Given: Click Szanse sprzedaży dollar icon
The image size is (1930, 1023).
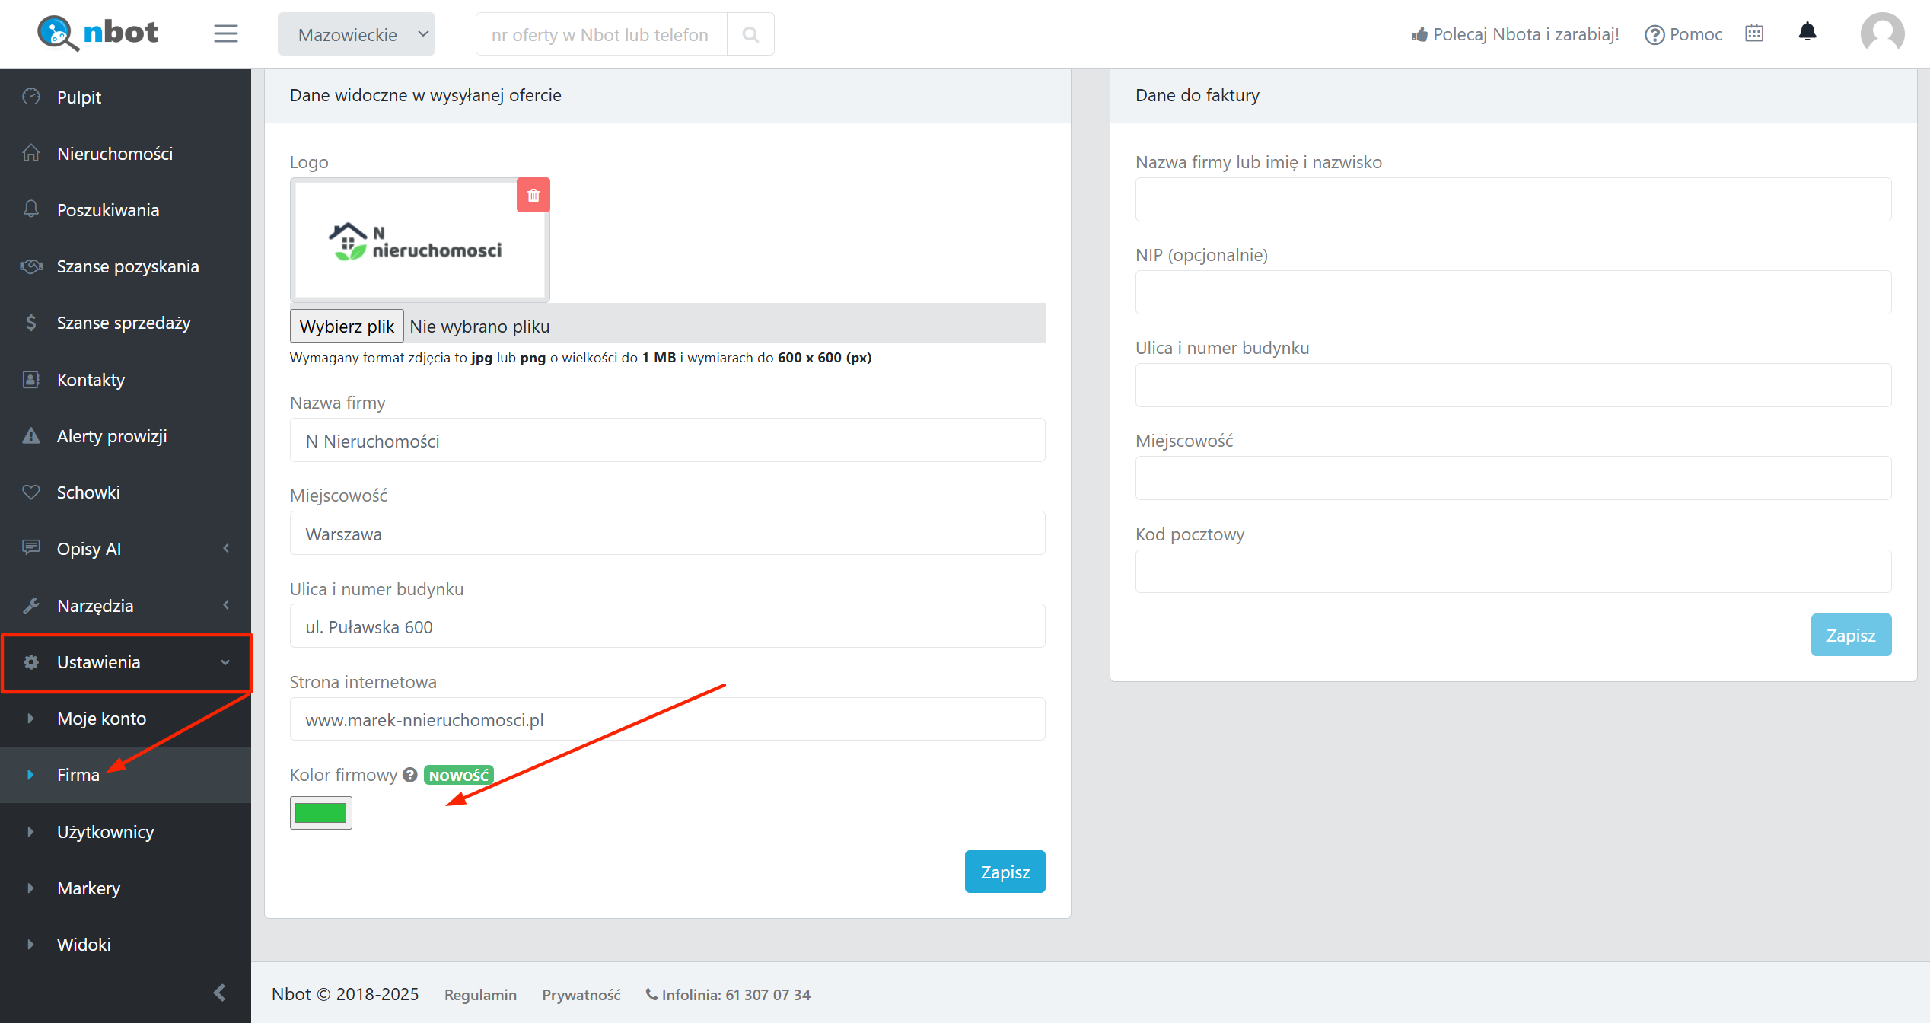Looking at the screenshot, I should coord(31,323).
